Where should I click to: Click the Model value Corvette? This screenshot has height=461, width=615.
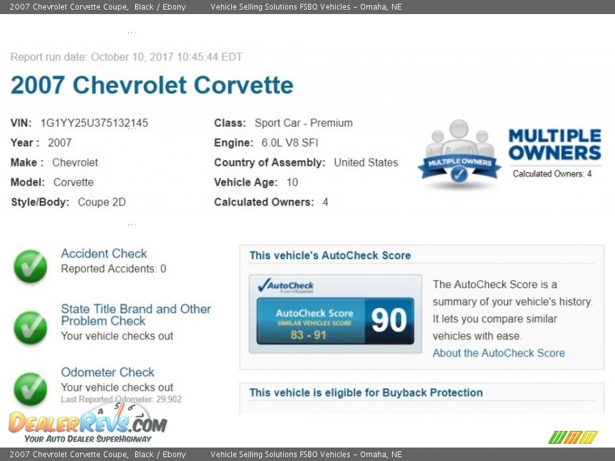73,182
